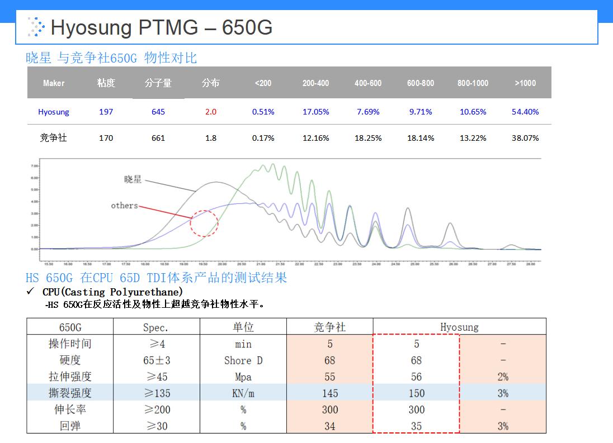The width and height of the screenshot is (613, 443).
Task: Select the '>1000' column header
Action: (x=525, y=83)
